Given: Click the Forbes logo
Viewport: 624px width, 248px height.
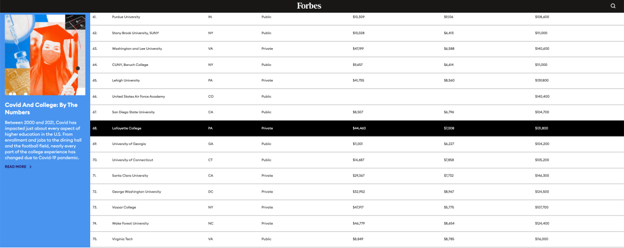Looking at the screenshot, I should (309, 6).
